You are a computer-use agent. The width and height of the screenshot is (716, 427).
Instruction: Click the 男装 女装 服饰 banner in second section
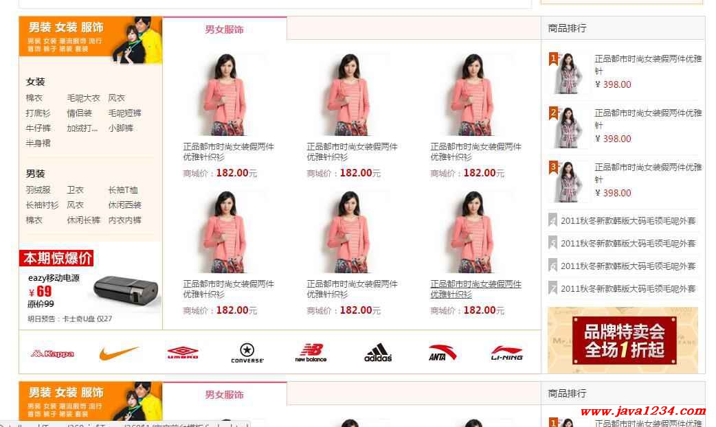point(91,401)
